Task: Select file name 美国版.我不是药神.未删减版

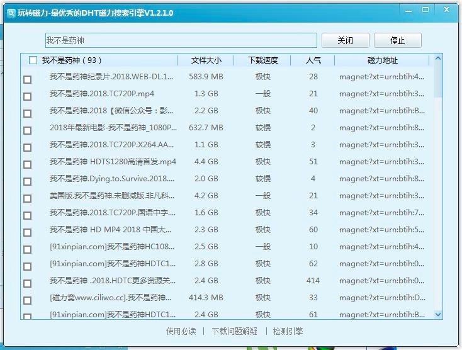Action: [x=112, y=196]
